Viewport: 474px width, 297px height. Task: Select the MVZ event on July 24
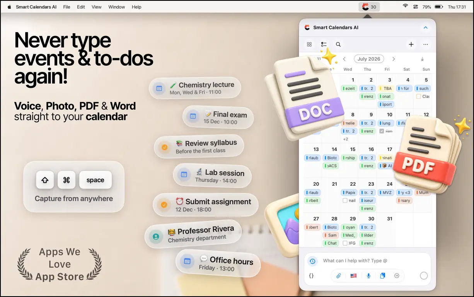[386, 193]
